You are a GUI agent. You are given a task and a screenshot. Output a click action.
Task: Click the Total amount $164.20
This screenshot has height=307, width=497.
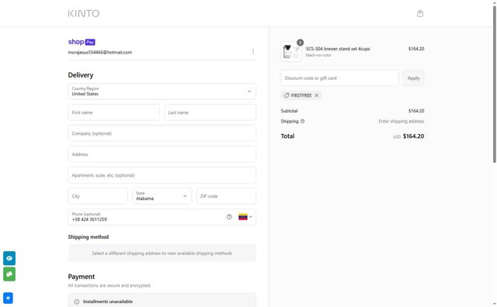[413, 136]
